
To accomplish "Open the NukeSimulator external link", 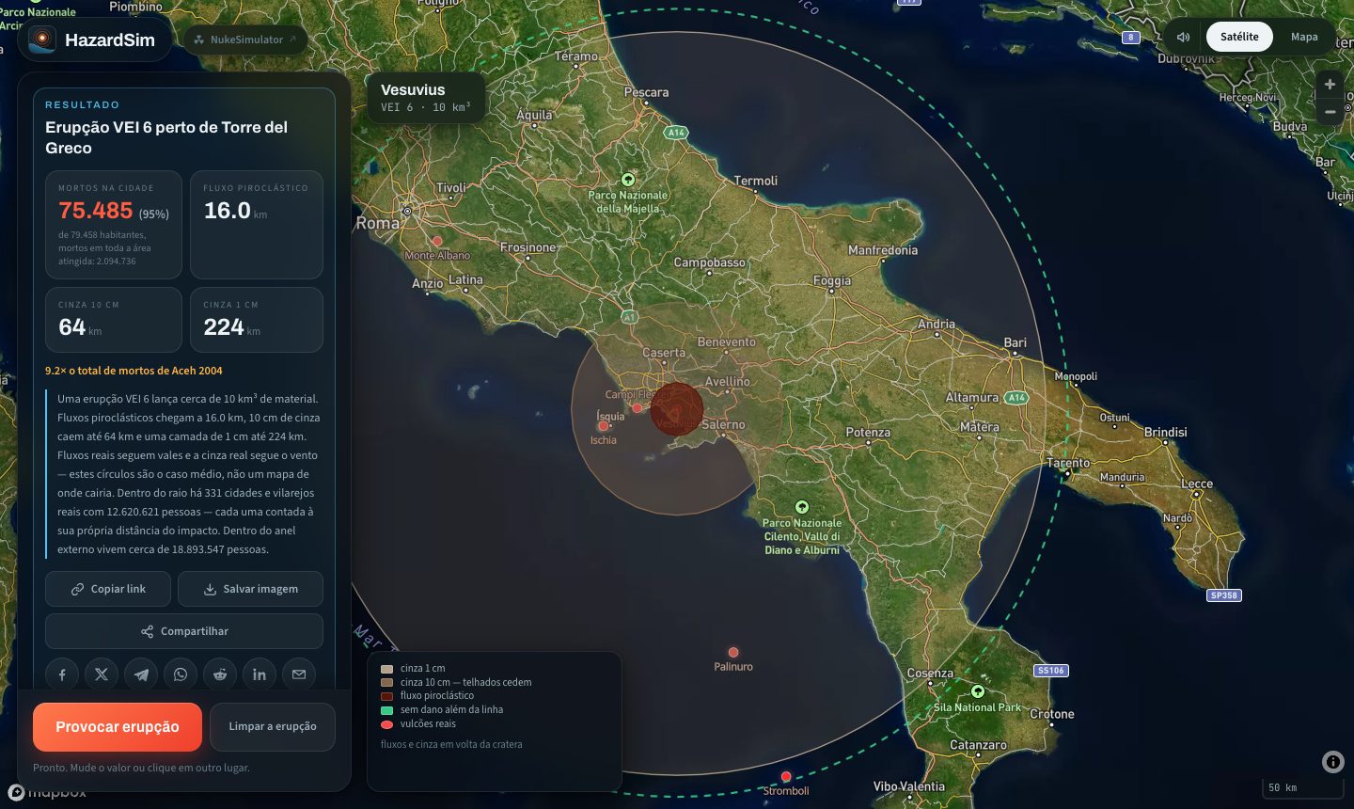I will tap(245, 40).
